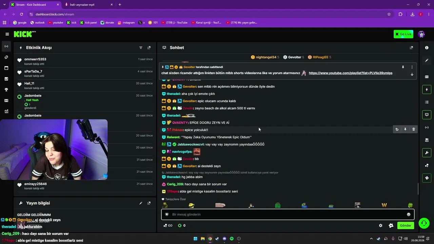434x244 pixels.
Task: Open the Chrome extensions puzzle icon
Action: 400,14
